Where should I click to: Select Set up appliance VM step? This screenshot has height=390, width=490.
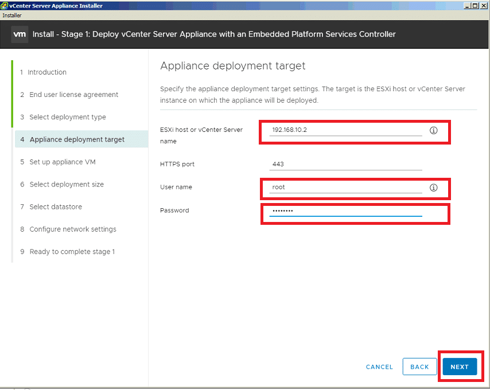[58, 162]
